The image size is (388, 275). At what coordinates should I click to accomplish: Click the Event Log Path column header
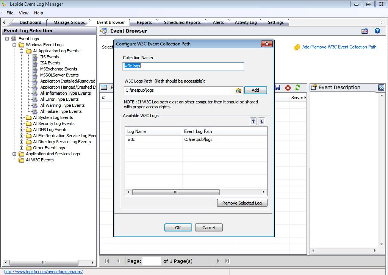pos(225,131)
